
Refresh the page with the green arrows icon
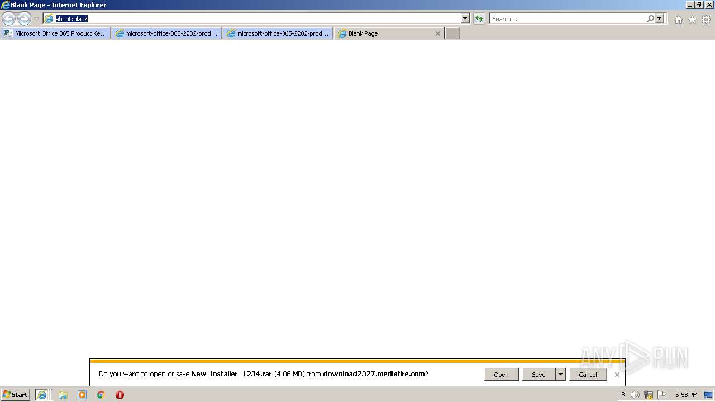(479, 18)
